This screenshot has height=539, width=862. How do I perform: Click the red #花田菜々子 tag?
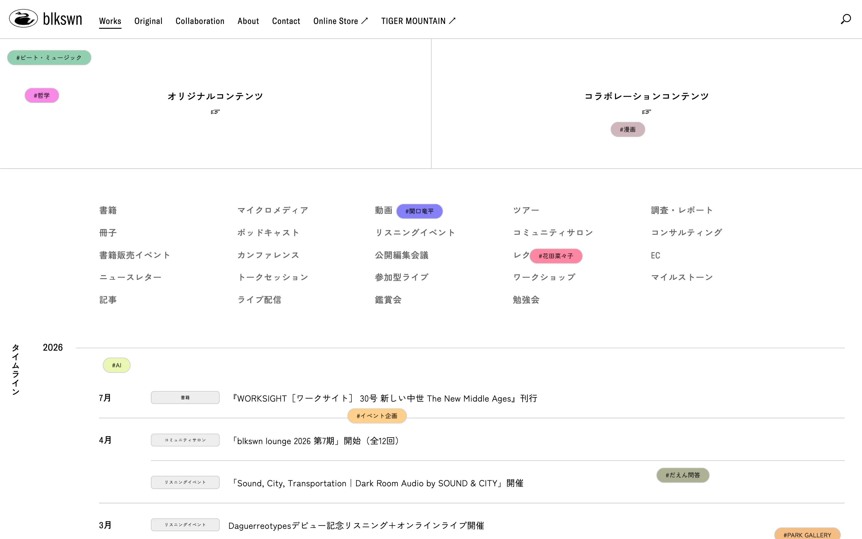coord(556,256)
